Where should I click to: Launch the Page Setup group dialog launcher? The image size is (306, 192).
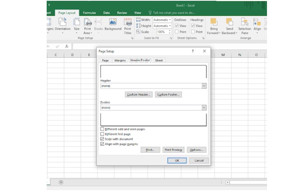[x=132, y=38]
